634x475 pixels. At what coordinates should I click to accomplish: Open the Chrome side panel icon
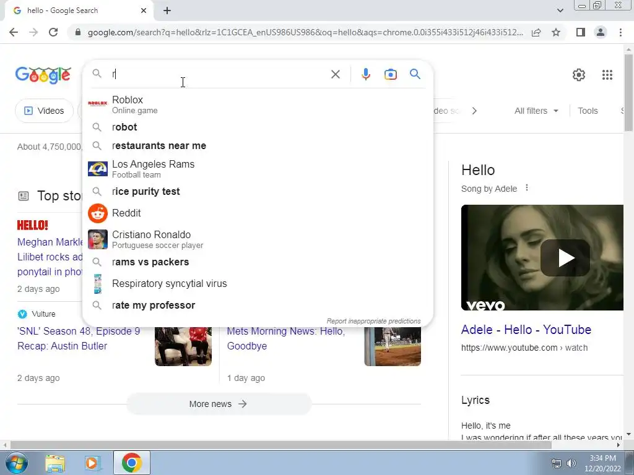tap(581, 32)
